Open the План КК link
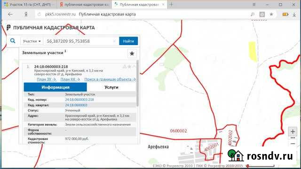Viewport: 301px width, 169px height. click(70, 79)
